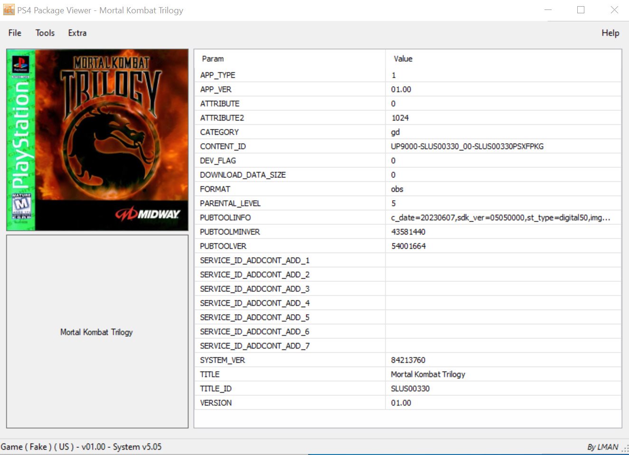This screenshot has width=629, height=455.
Task: Click status bar text Game ( Fake ) ( US )
Action: point(37,446)
